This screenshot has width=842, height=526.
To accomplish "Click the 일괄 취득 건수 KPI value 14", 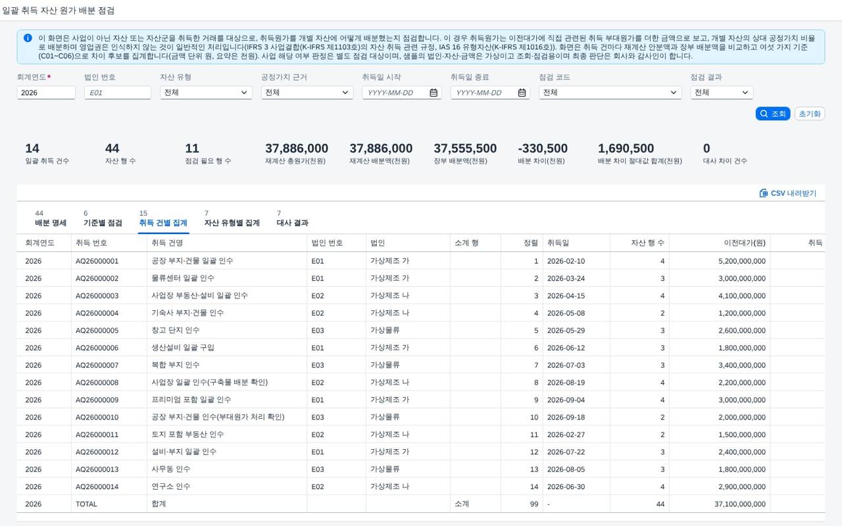I will click(x=32, y=149).
